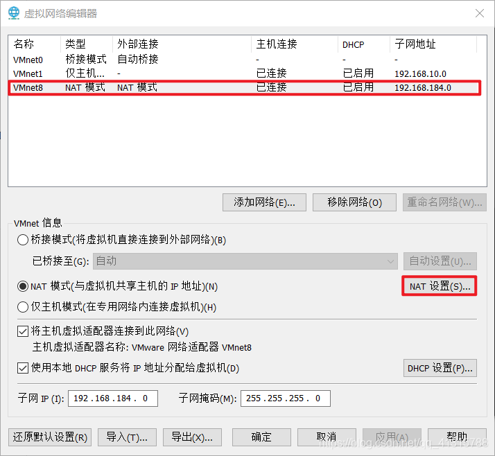Click the 添加网络(E)... button
The width and height of the screenshot is (495, 456).
pyautogui.click(x=264, y=202)
